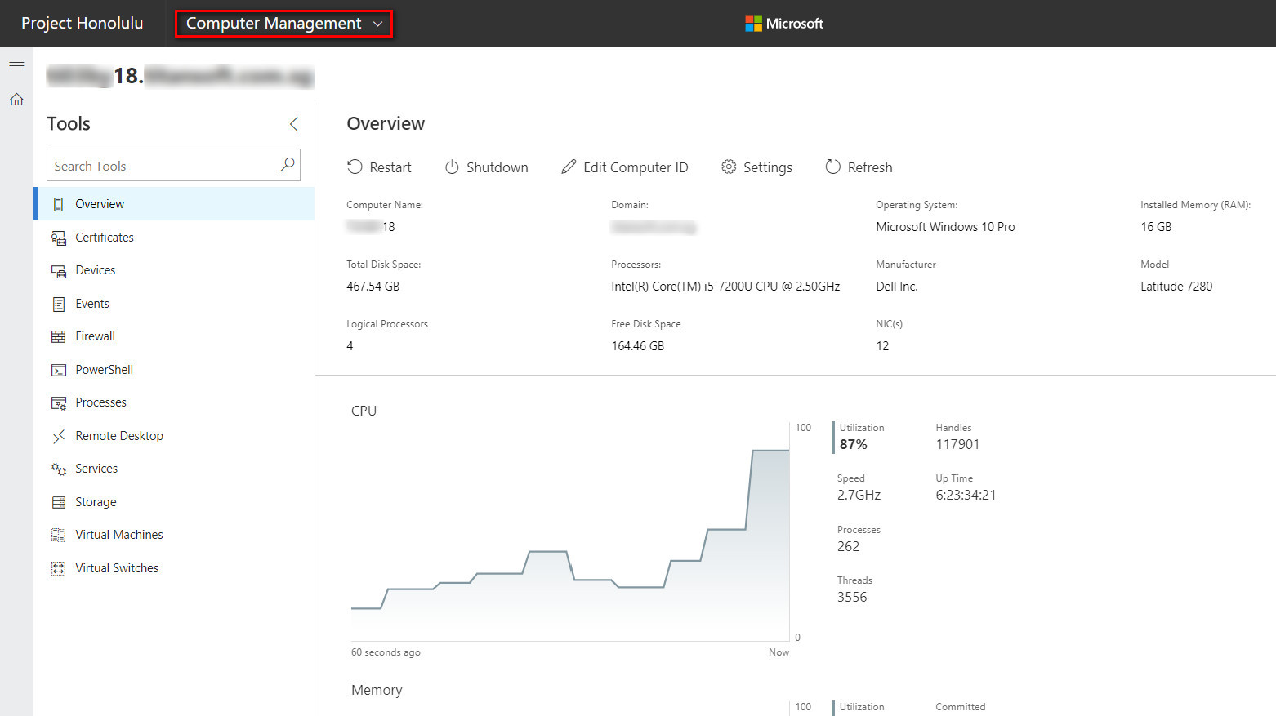Image resolution: width=1276 pixels, height=716 pixels.
Task: Click the Certificates tool icon
Action: coord(59,238)
